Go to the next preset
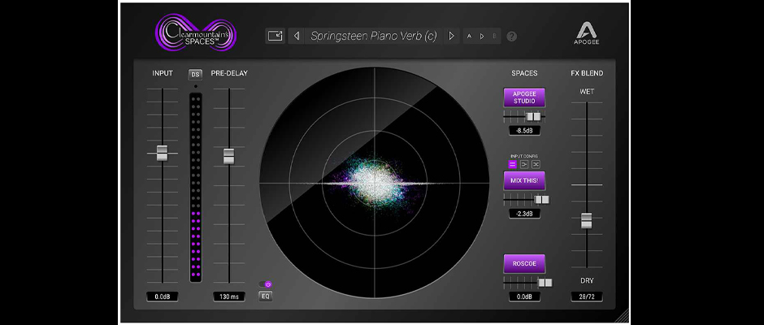The width and height of the screenshot is (764, 325). (452, 36)
